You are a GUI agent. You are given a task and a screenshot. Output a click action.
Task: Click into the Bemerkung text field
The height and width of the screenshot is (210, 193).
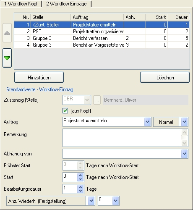click(122, 138)
